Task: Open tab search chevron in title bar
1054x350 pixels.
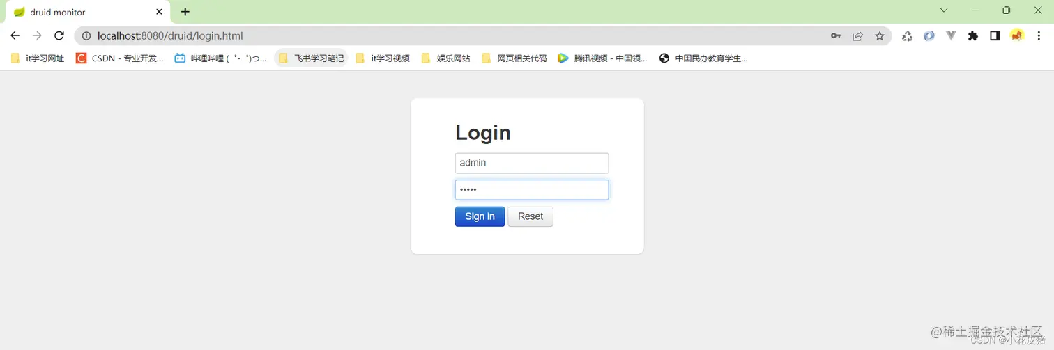Action: [944, 10]
